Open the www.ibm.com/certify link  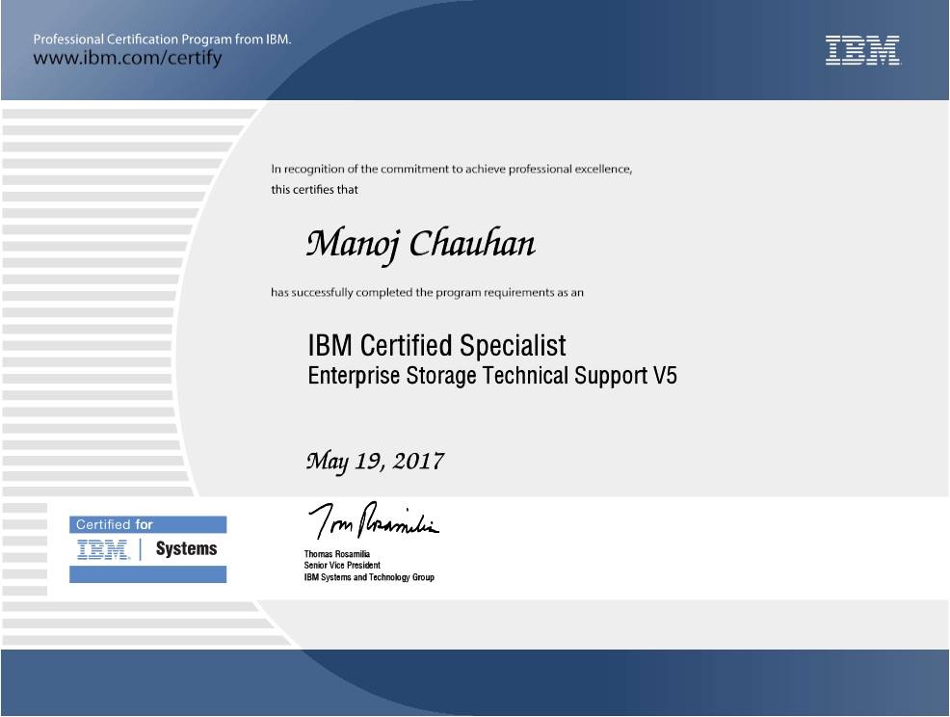coord(127,58)
